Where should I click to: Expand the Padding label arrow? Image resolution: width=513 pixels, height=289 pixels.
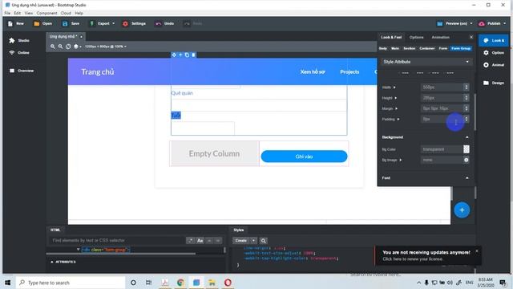[x=398, y=120]
